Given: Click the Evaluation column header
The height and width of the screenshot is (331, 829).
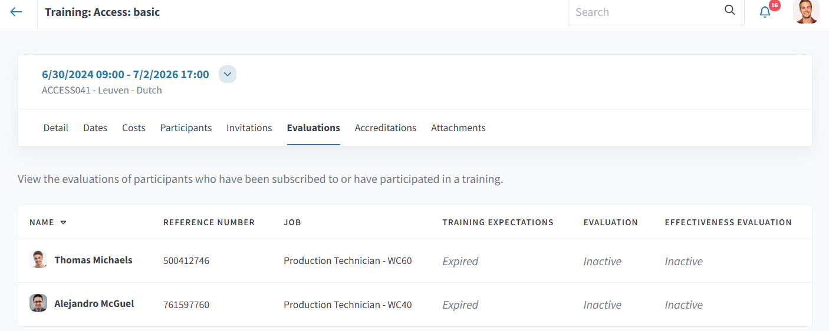Looking at the screenshot, I should (x=611, y=222).
